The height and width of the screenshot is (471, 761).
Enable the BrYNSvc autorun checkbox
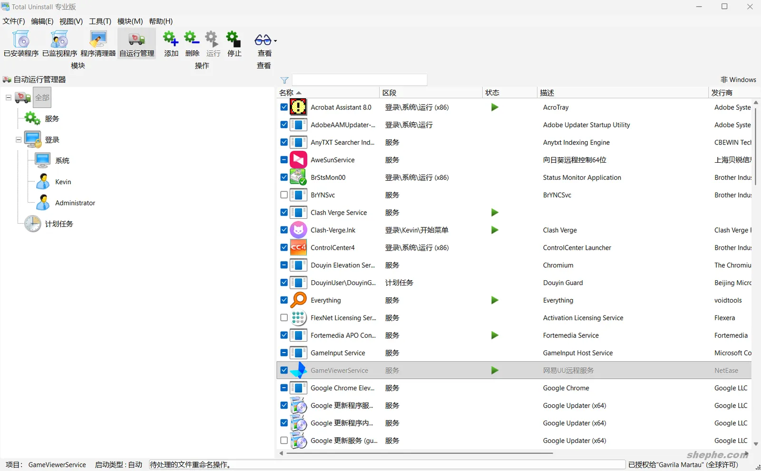(x=284, y=195)
